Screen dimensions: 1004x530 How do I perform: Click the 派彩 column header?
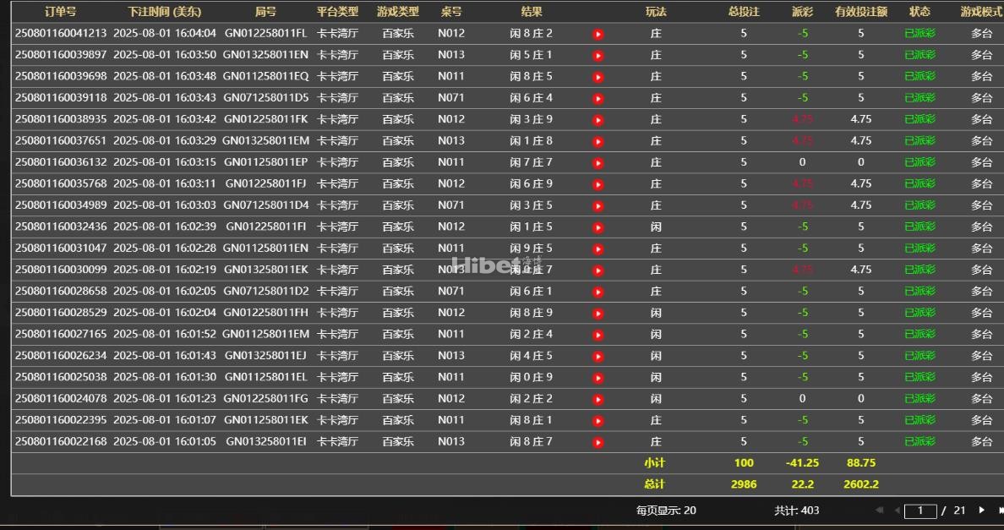click(802, 12)
